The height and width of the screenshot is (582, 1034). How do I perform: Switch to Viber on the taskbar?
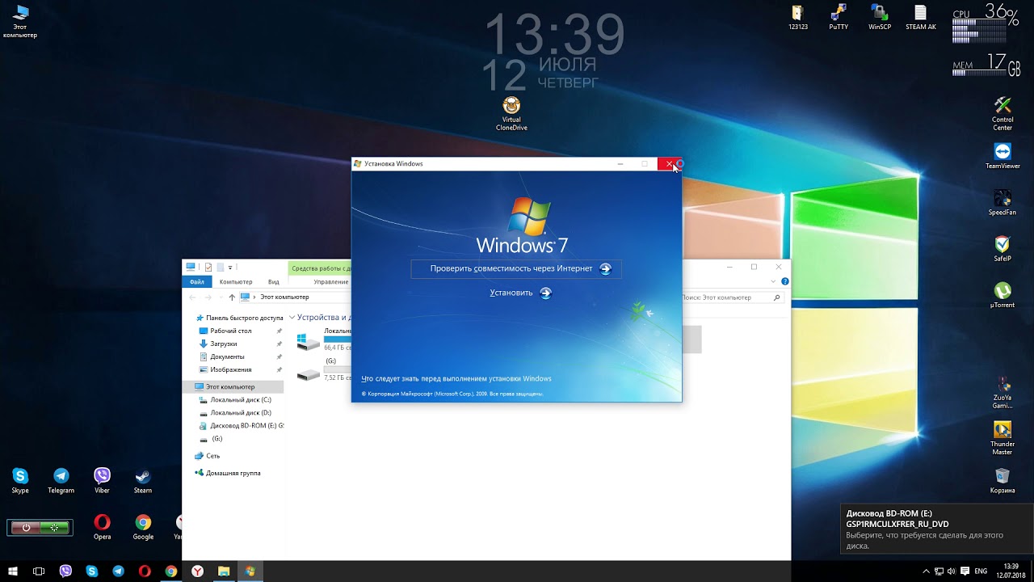[x=65, y=571]
